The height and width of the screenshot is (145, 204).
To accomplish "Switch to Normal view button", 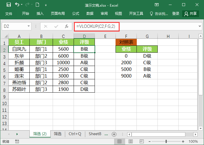I will pos(119,142).
